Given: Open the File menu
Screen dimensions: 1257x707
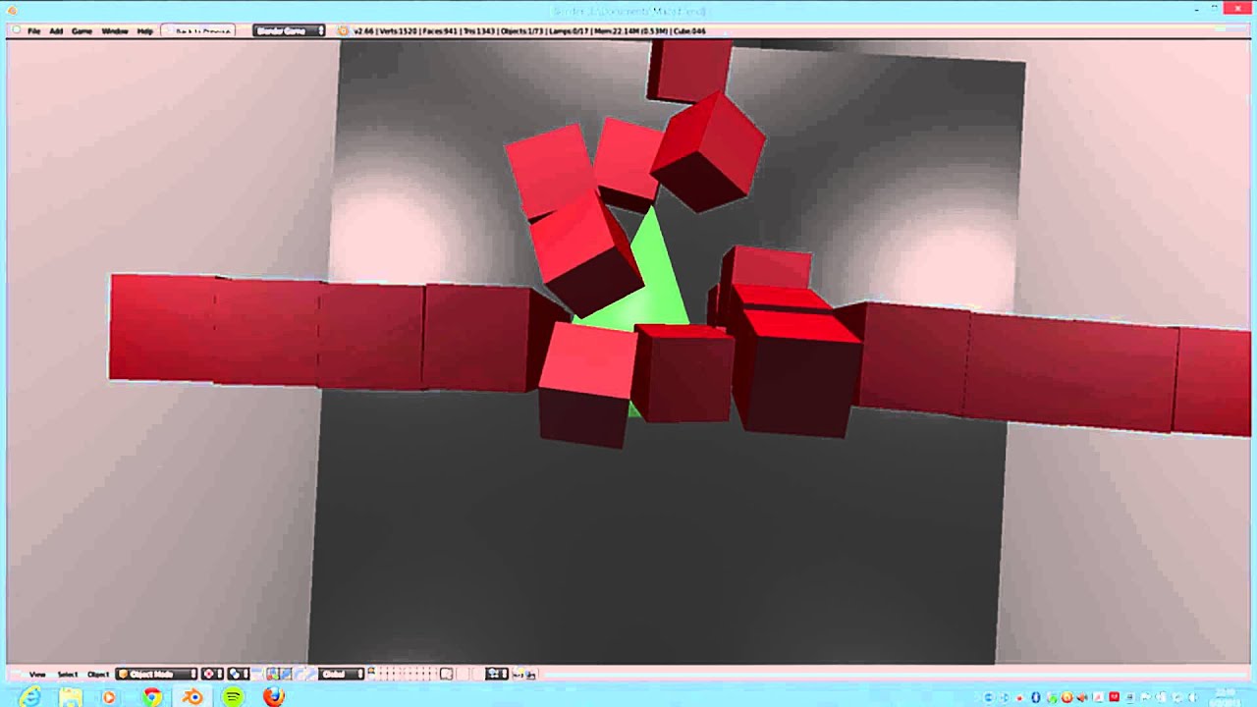Looking at the screenshot, I should (33, 30).
